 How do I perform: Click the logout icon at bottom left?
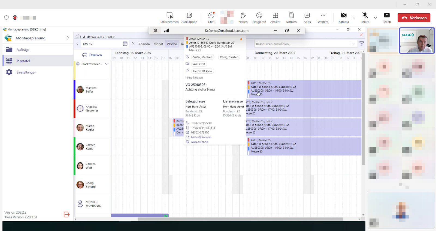(66, 214)
